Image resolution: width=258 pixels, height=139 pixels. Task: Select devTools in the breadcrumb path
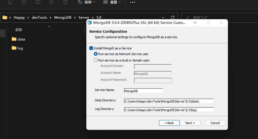point(39,18)
